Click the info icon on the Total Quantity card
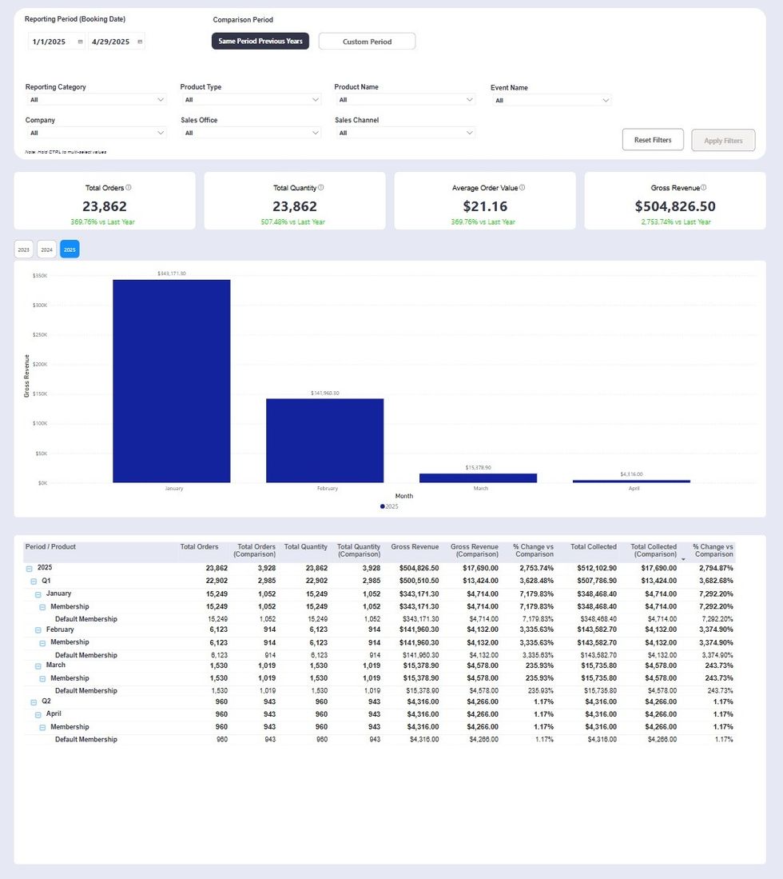This screenshot has width=783, height=879. [x=323, y=188]
